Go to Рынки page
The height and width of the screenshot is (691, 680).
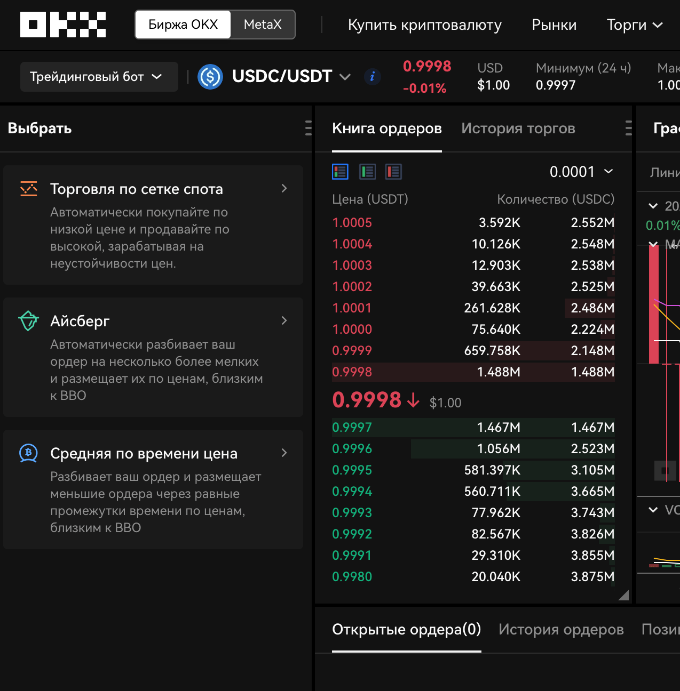coord(554,25)
